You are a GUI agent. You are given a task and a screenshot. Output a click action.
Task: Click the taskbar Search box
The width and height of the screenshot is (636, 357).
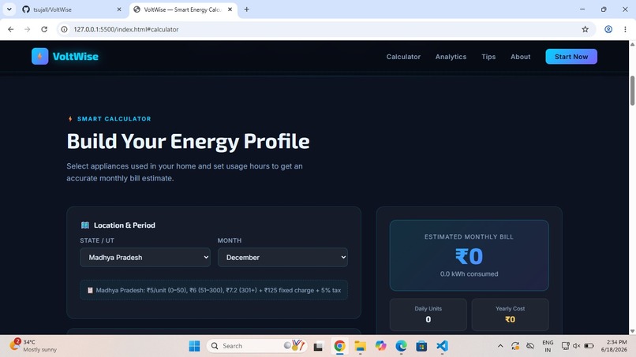257,346
